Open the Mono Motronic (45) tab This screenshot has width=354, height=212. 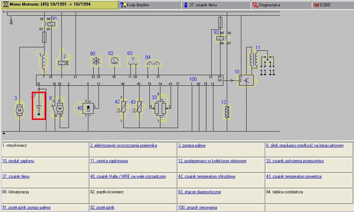point(60,5)
